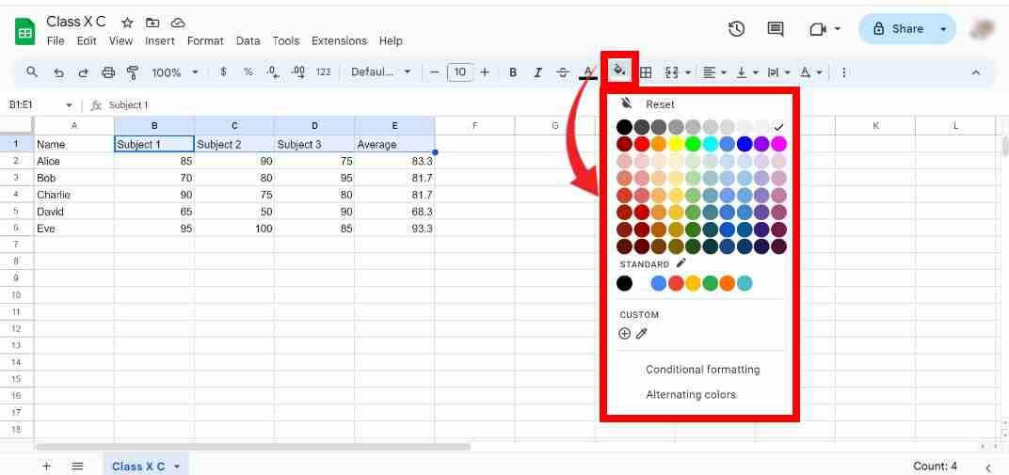
Task: Increase font size with plus
Action: [x=485, y=72]
